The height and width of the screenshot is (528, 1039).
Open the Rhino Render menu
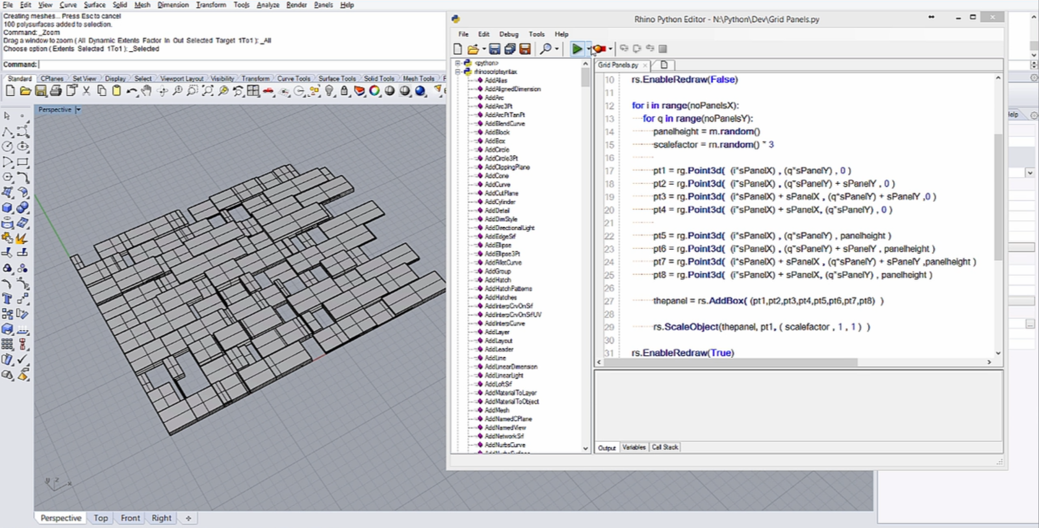(x=296, y=5)
